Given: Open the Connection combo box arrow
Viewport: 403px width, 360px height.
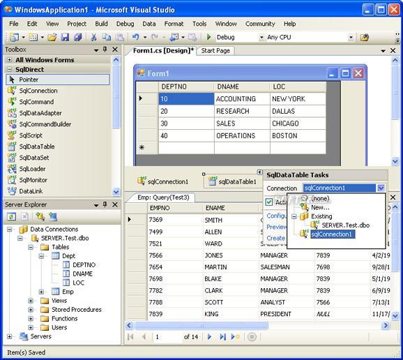Looking at the screenshot, I should coord(381,188).
